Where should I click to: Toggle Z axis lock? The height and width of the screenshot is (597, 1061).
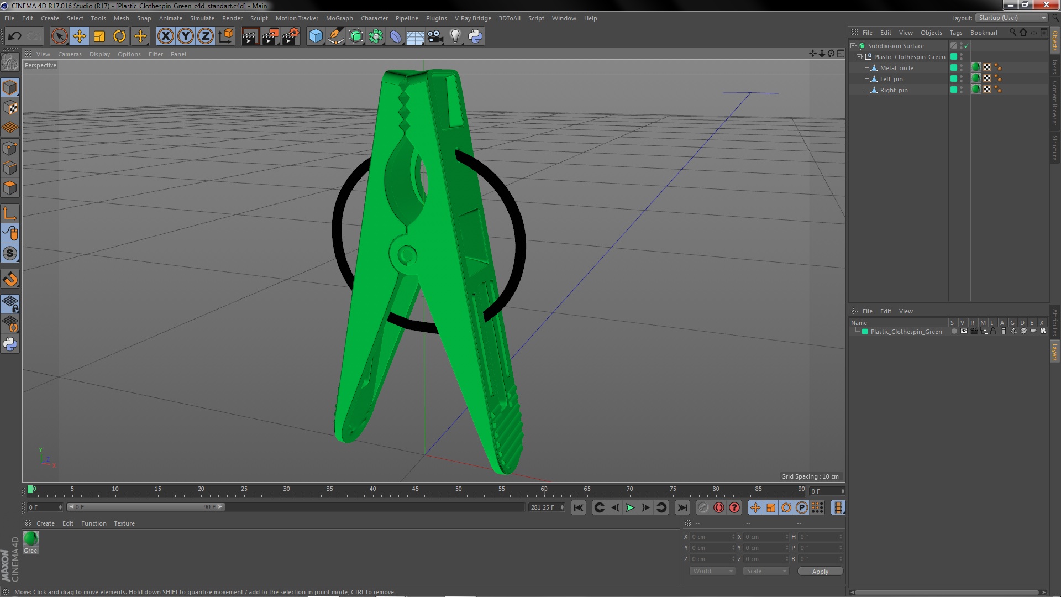click(x=206, y=36)
